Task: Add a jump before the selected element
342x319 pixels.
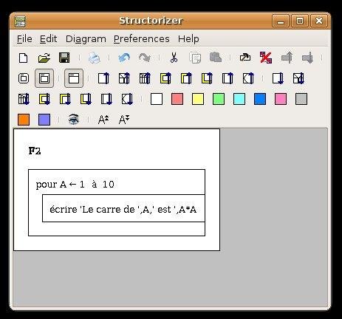Action: click(x=248, y=78)
